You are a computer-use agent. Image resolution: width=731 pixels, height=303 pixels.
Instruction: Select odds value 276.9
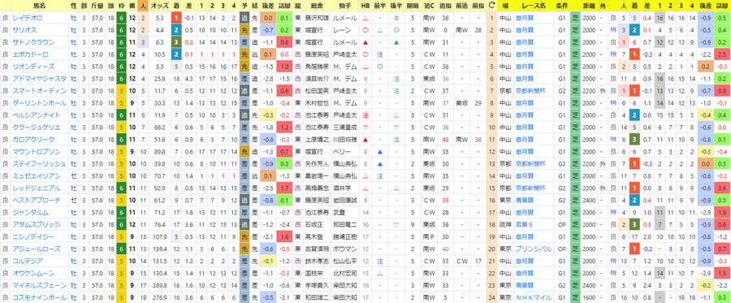point(160,297)
